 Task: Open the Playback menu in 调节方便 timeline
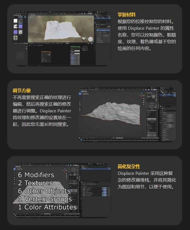(x=84, y=138)
